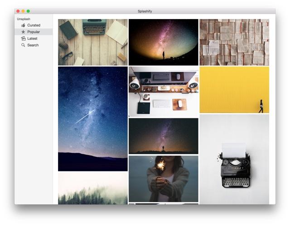This screenshot has width=290, height=225.
Task: Maximize Splashify using the green button
Action: click(x=28, y=11)
